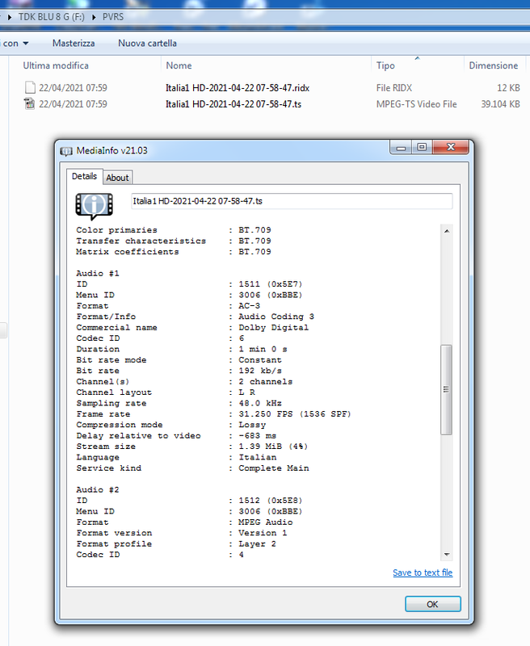530x646 pixels.
Task: Click the '1.39 MiB (4%)' stream size value
Action: 273,447
